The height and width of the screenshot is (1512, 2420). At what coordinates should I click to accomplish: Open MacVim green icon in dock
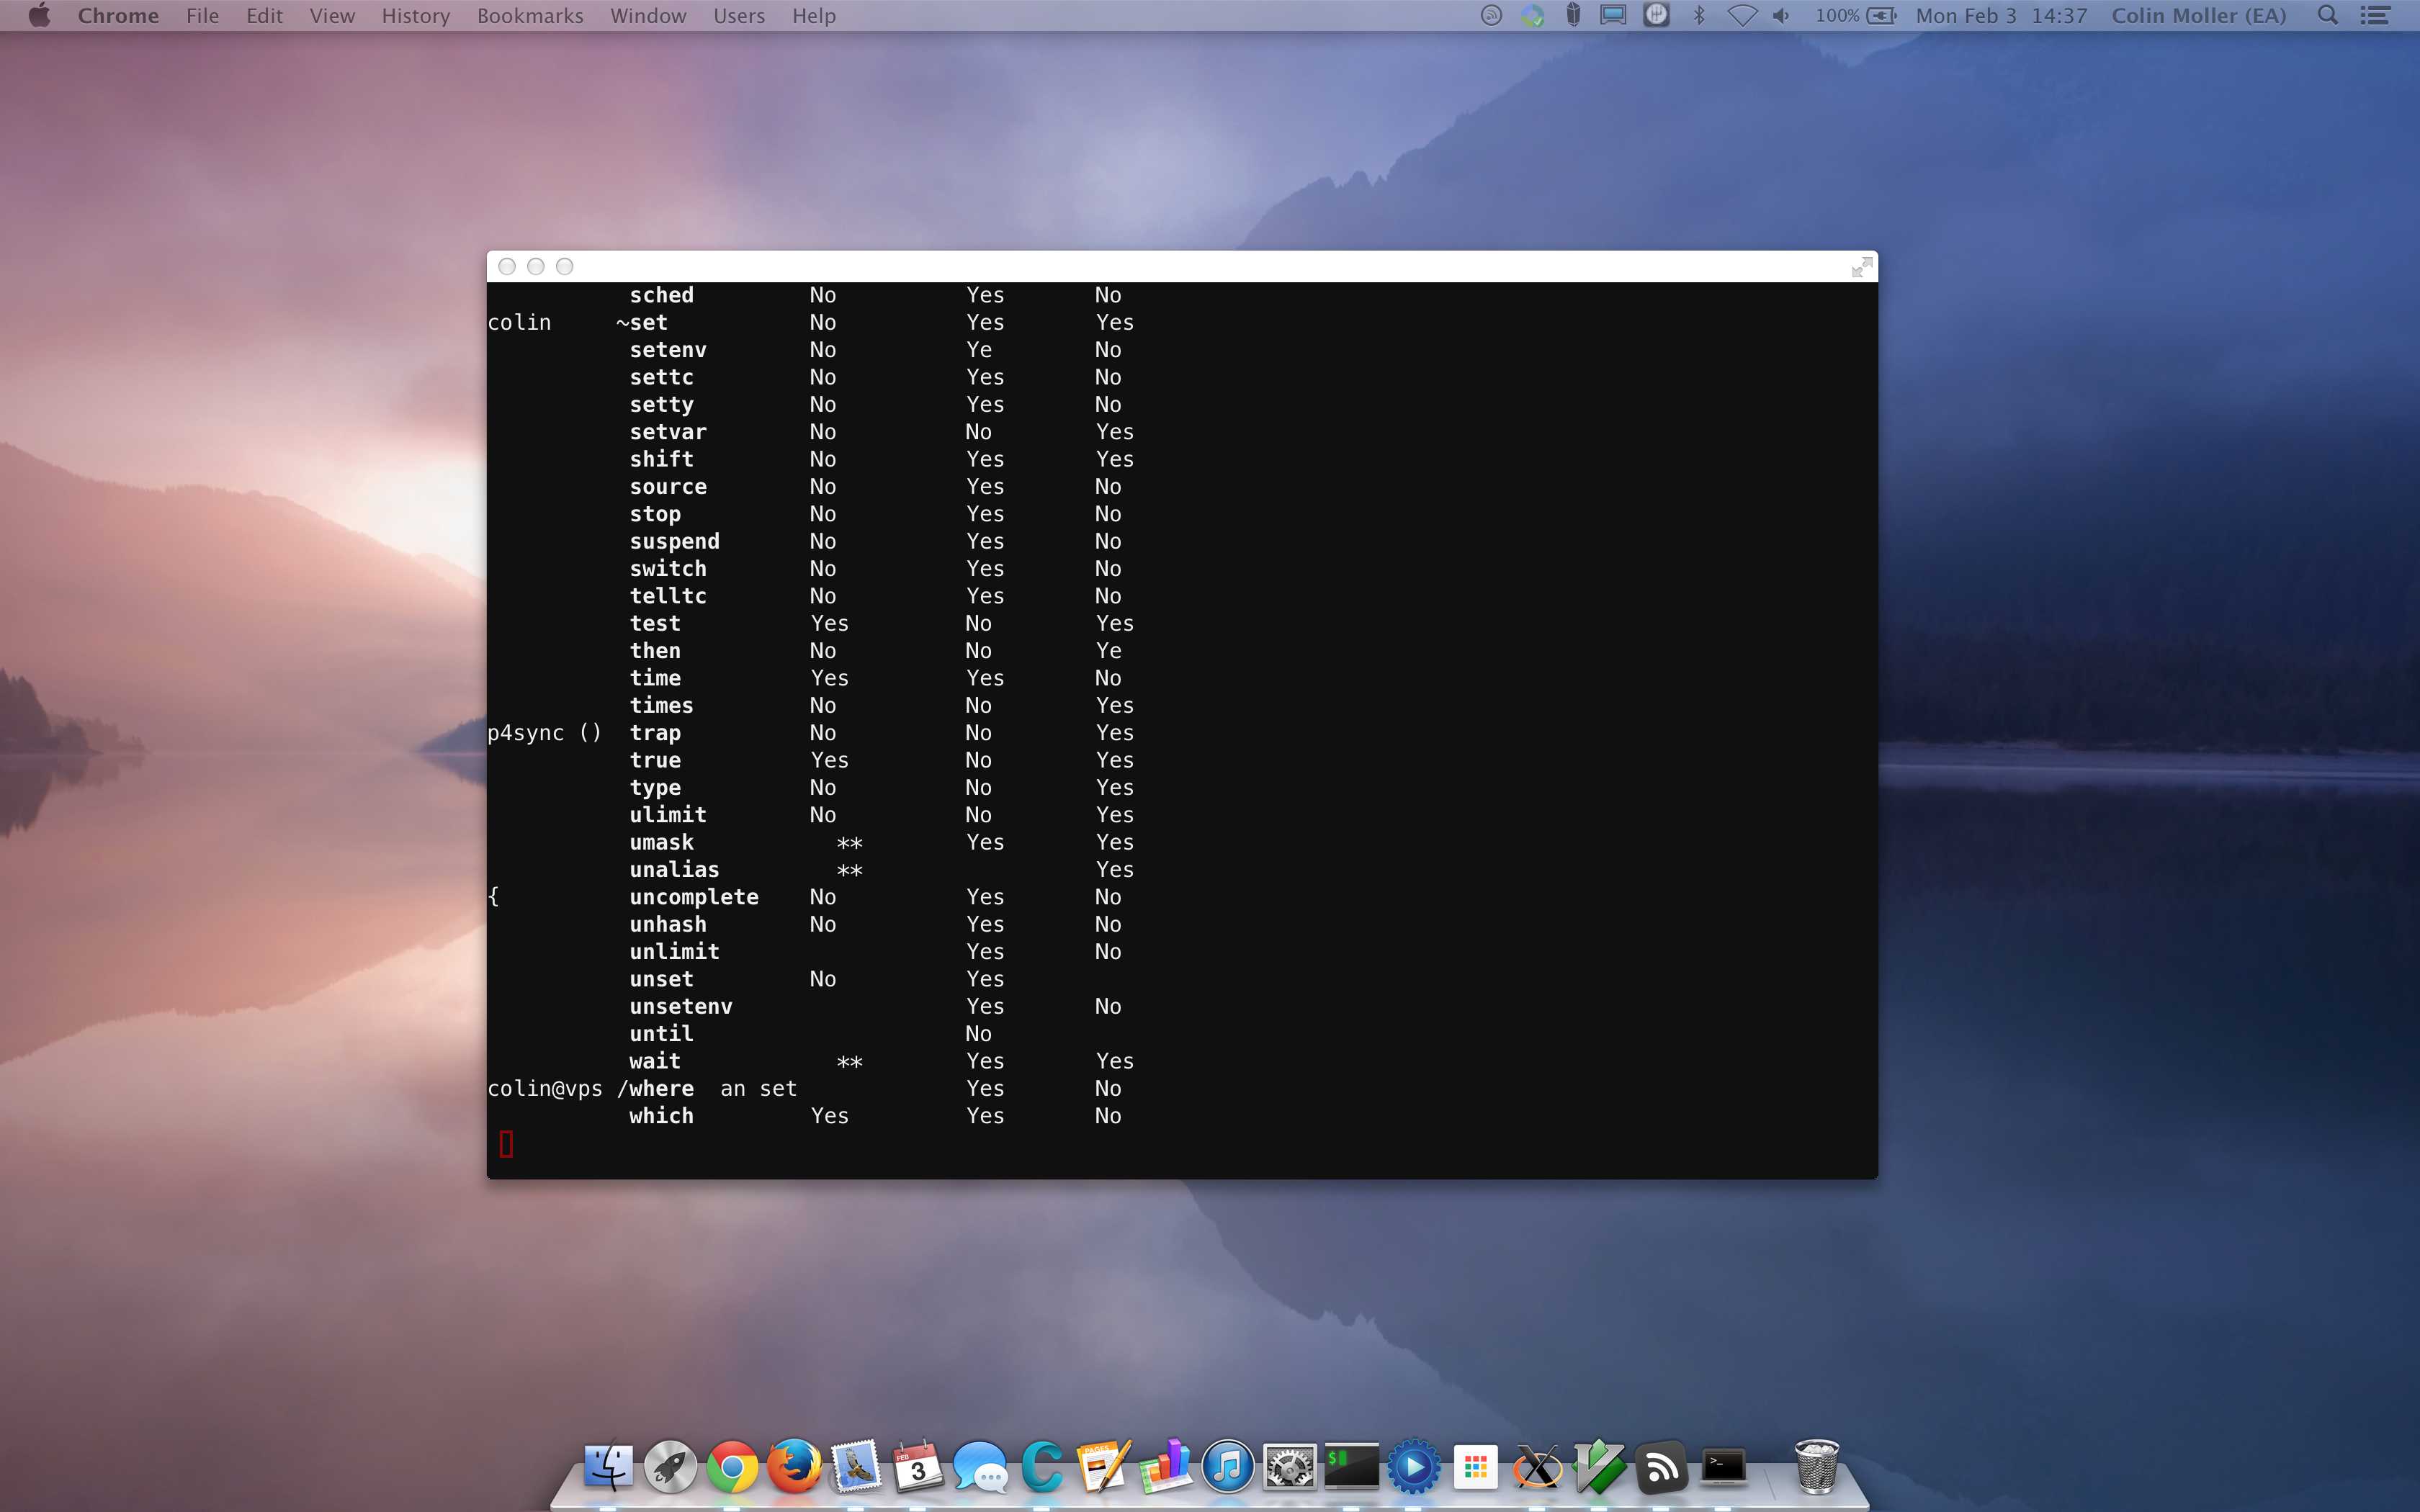(1600, 1467)
